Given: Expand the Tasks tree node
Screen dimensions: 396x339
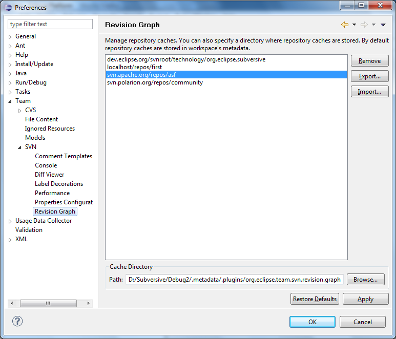Looking at the screenshot, I should [10, 92].
